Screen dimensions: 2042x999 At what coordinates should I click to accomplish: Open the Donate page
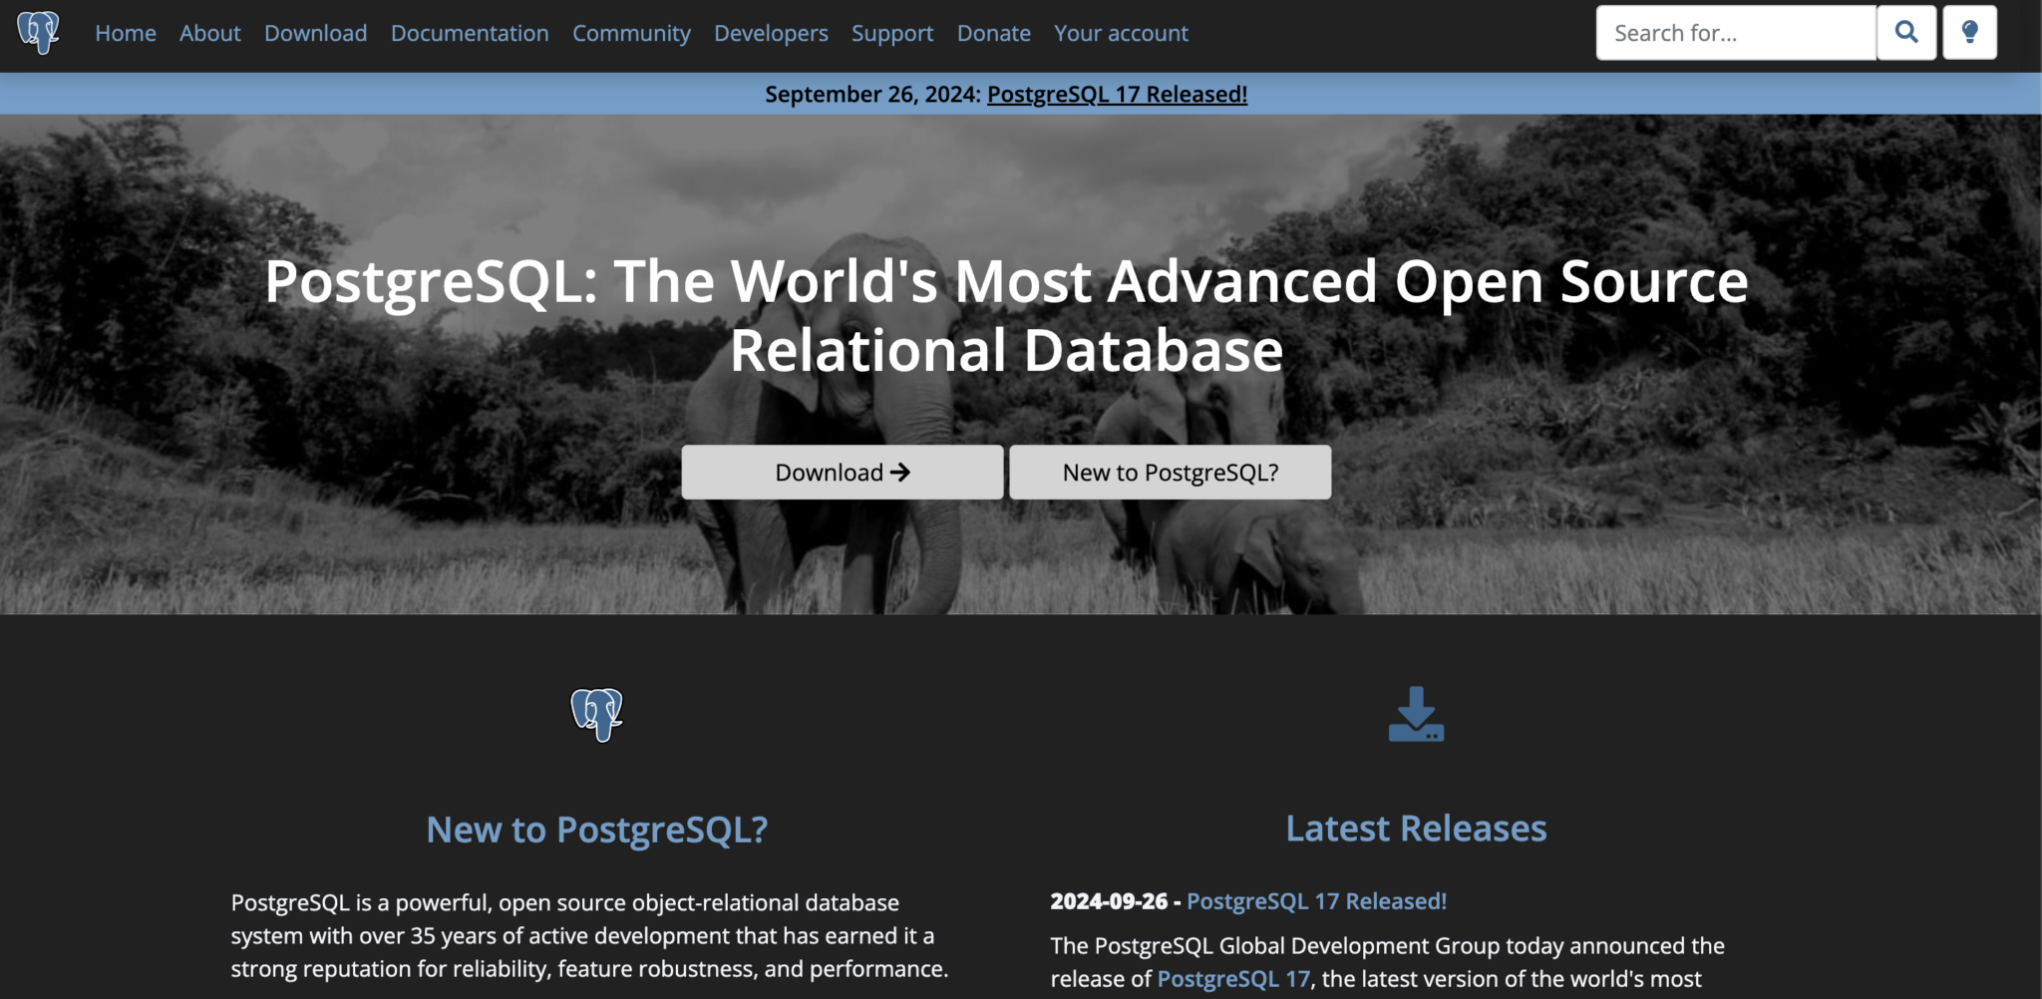993,33
